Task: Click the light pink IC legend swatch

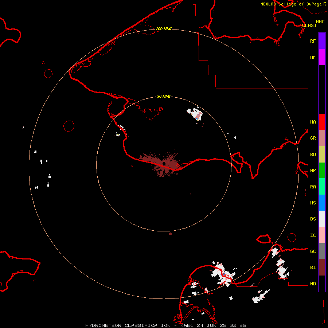Action: pyautogui.click(x=322, y=235)
